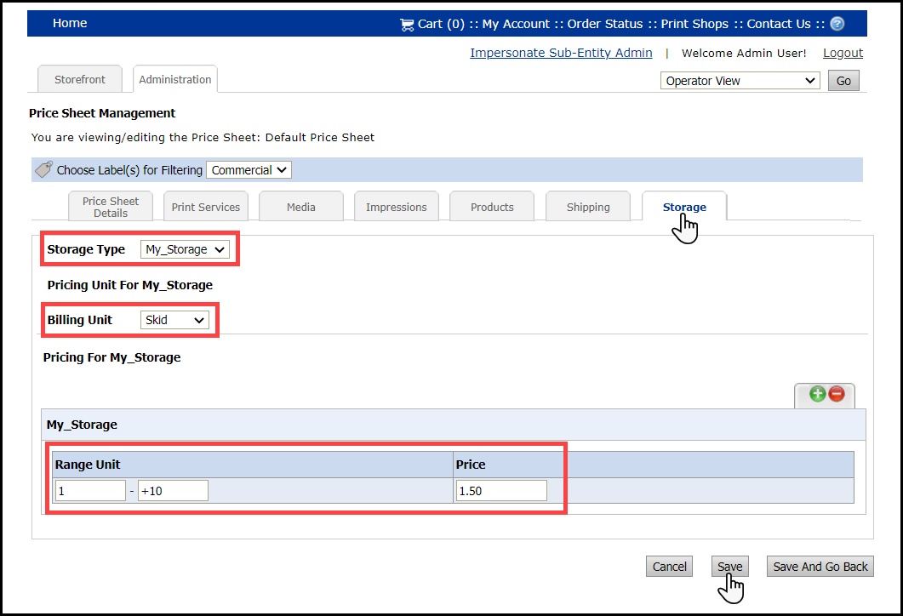Click the range start field containing 1
Viewport: 903px width, 616px height.
[90, 491]
